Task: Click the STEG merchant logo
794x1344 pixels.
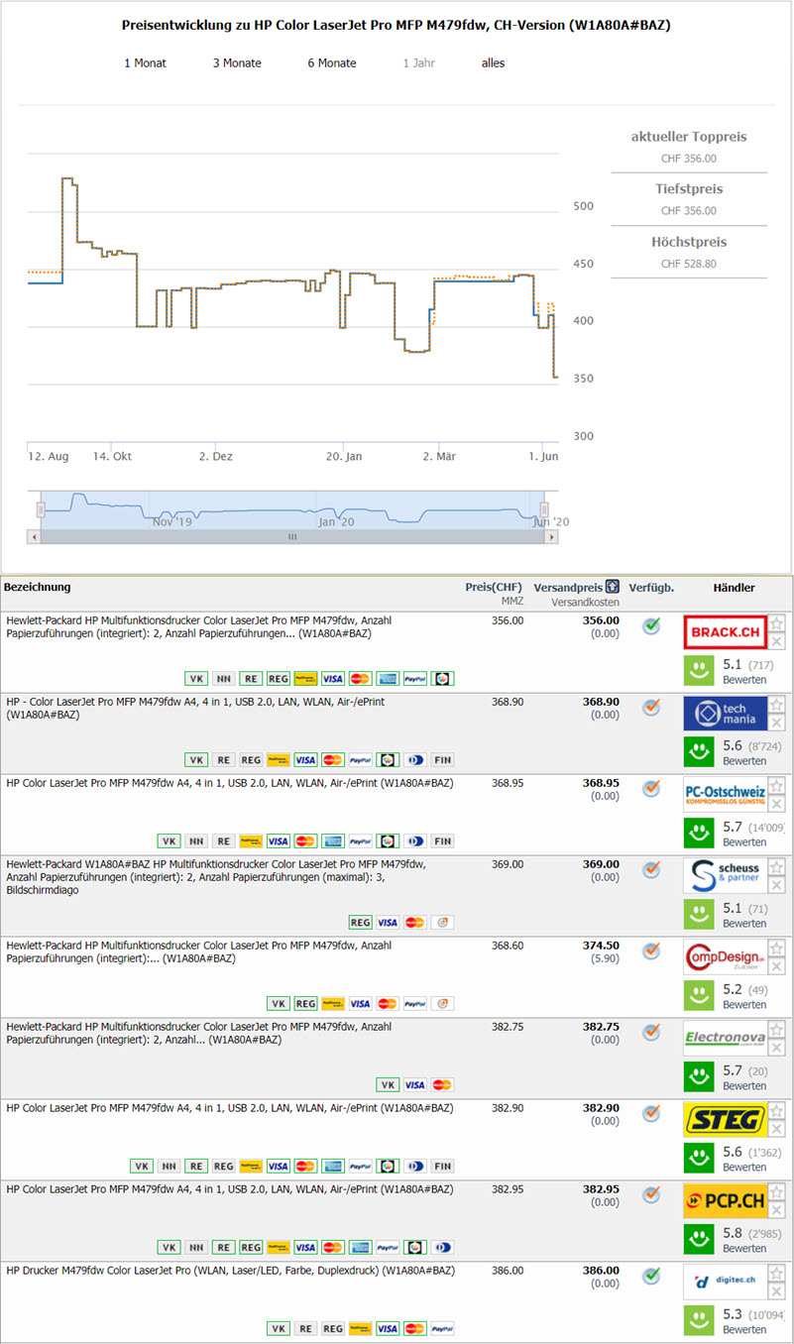Action: pyautogui.click(x=725, y=1120)
